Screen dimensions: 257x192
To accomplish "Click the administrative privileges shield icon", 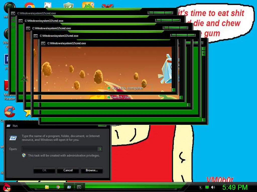I will pos(24,155).
